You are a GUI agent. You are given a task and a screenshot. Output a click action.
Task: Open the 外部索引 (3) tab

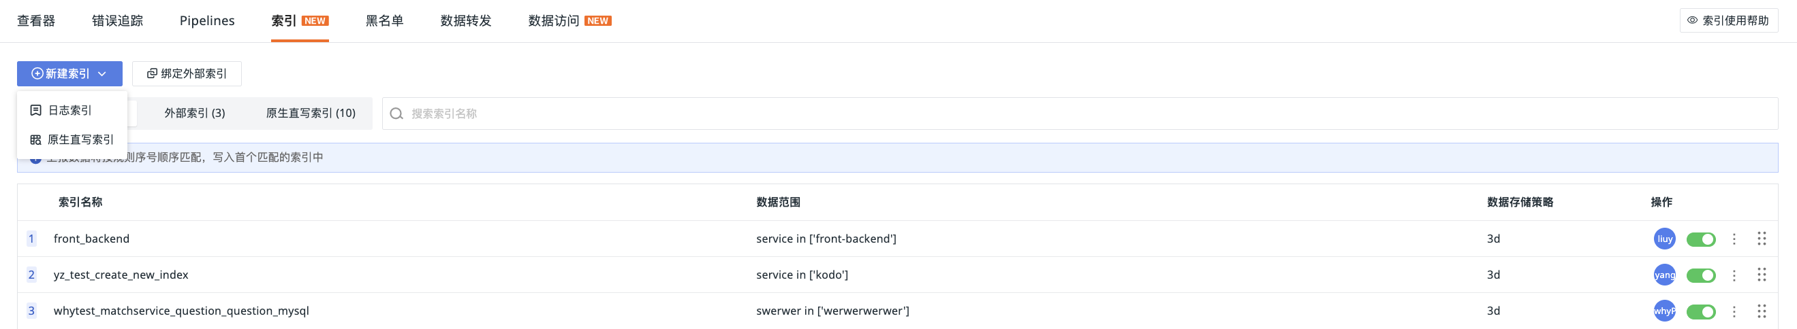click(x=195, y=114)
